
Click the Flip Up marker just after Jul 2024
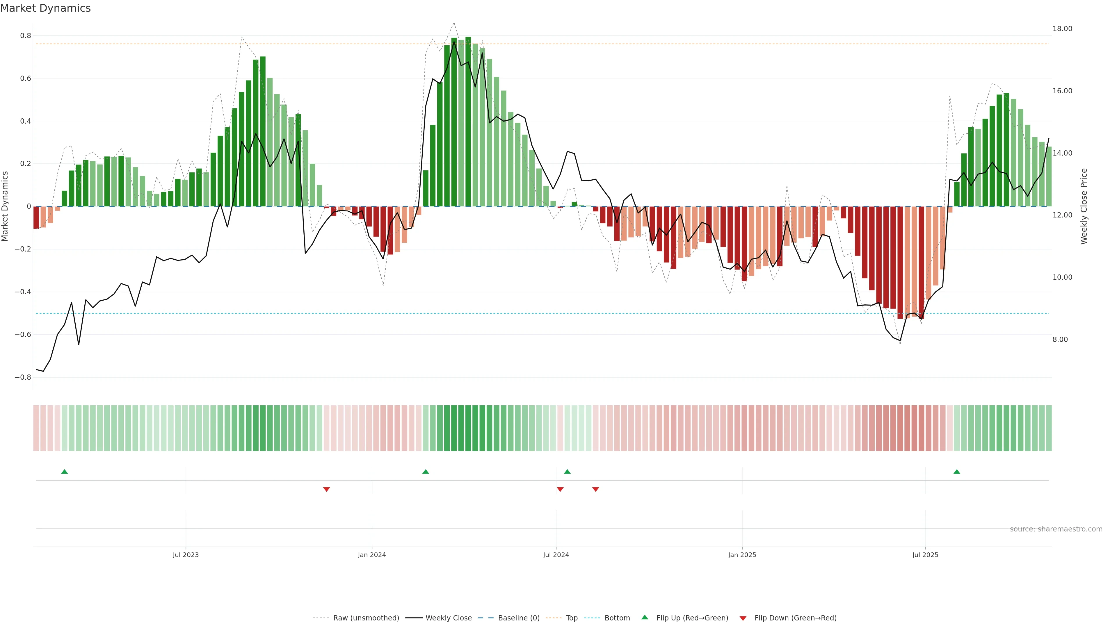567,472
